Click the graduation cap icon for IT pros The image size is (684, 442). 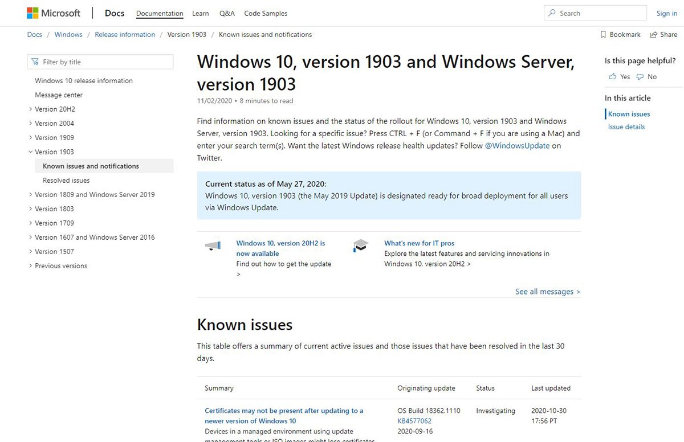pos(361,245)
